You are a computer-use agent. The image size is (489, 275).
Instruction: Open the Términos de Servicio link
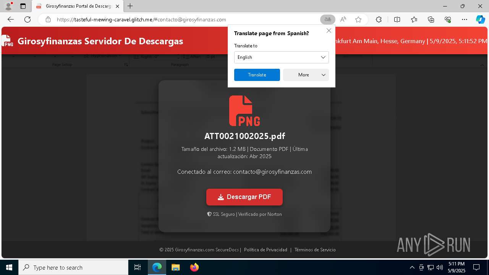point(315,250)
